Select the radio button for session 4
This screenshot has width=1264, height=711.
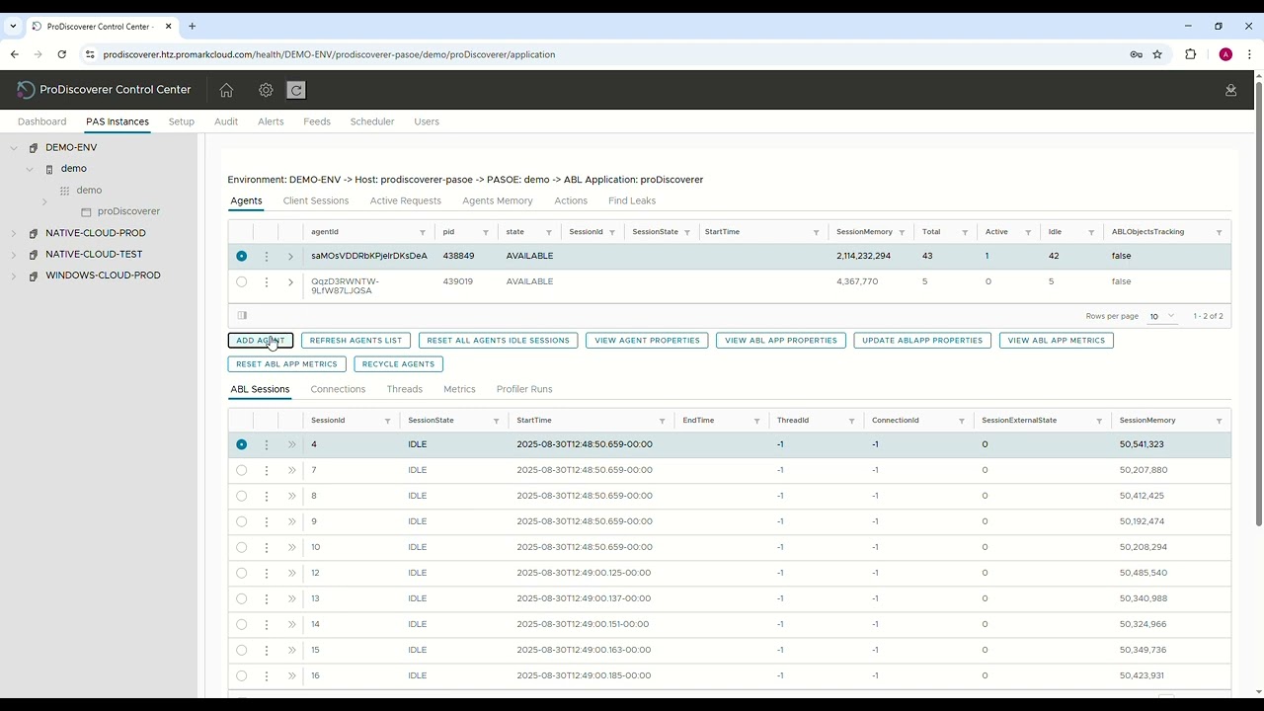(x=242, y=444)
